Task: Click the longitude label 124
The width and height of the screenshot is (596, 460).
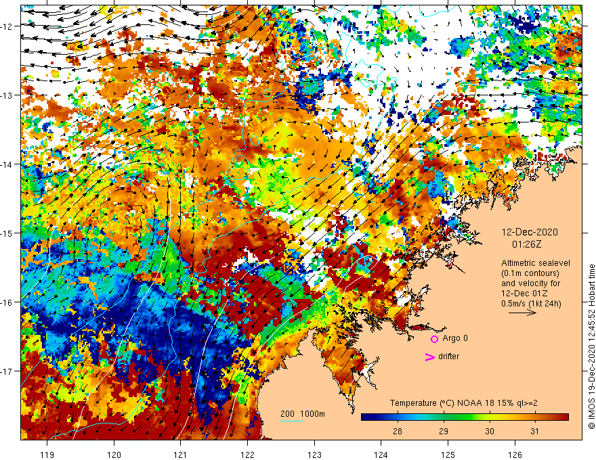Action: pos(381,455)
